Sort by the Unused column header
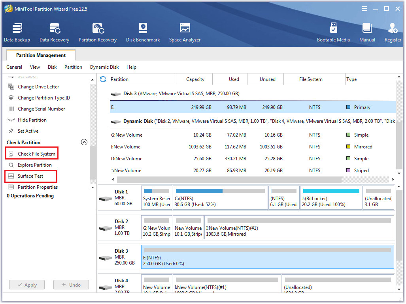Screen dimensions: 406x304 tap(266, 79)
